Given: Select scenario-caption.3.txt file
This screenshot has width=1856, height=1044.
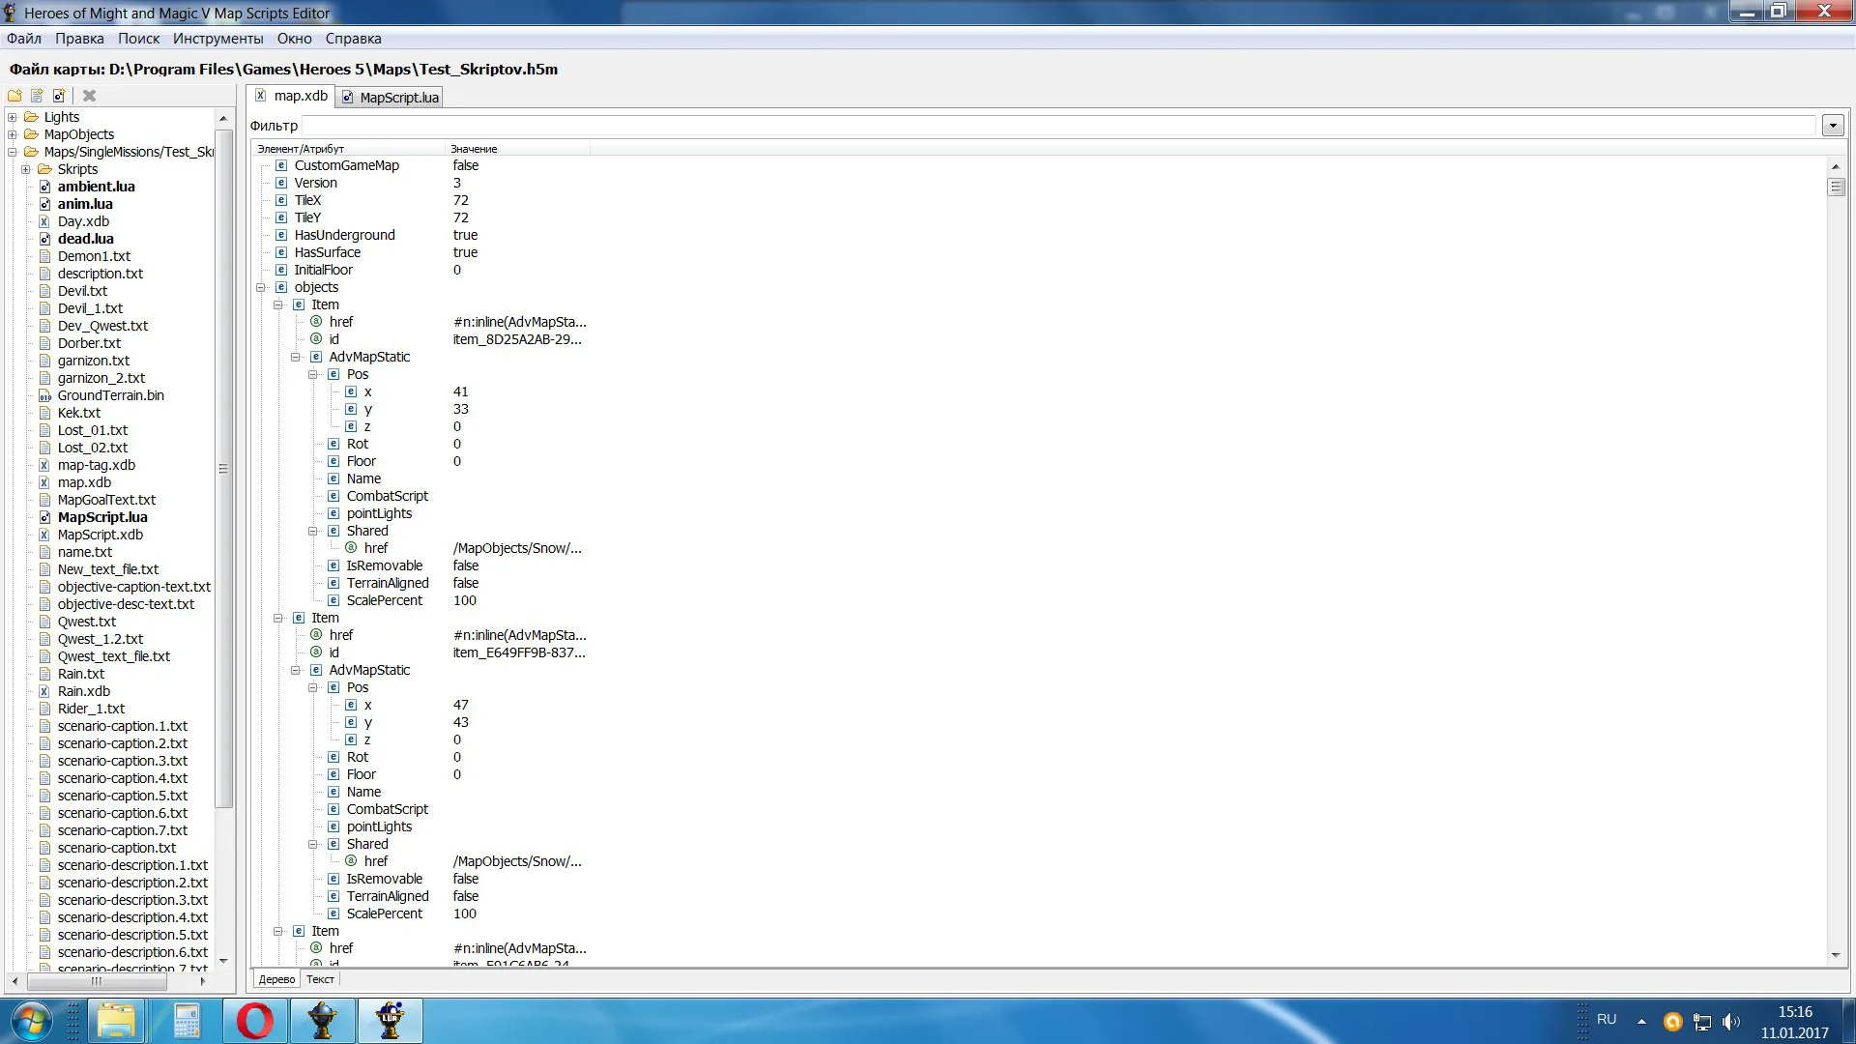Looking at the screenshot, I should pyautogui.click(x=122, y=761).
